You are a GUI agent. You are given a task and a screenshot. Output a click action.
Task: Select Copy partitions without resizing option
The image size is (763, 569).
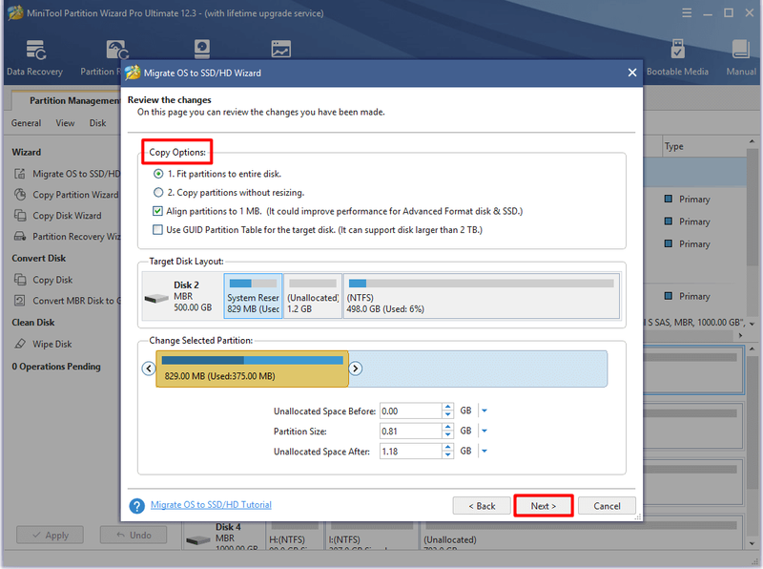click(x=158, y=193)
